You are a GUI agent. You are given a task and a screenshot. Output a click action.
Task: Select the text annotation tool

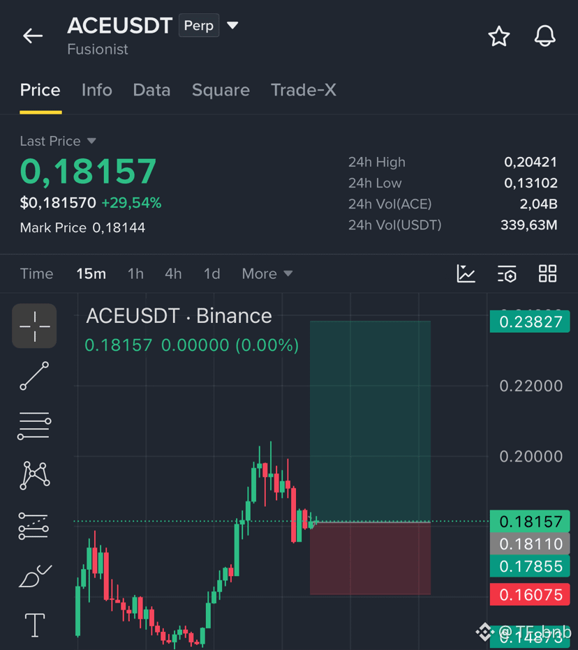tap(35, 625)
